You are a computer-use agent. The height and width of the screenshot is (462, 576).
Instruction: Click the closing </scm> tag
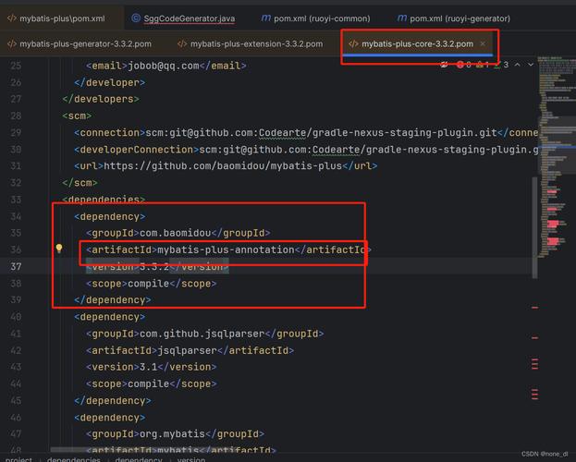80,183
